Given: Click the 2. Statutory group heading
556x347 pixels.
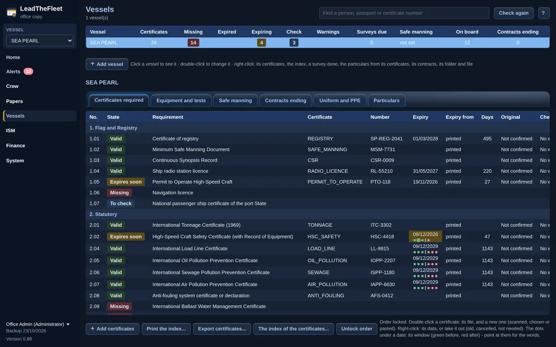Looking at the screenshot, I should (103, 214).
